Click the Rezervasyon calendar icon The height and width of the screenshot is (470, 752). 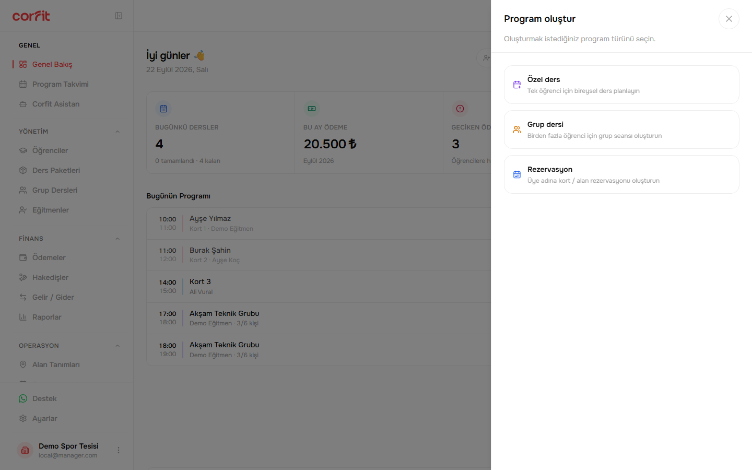pyautogui.click(x=517, y=174)
